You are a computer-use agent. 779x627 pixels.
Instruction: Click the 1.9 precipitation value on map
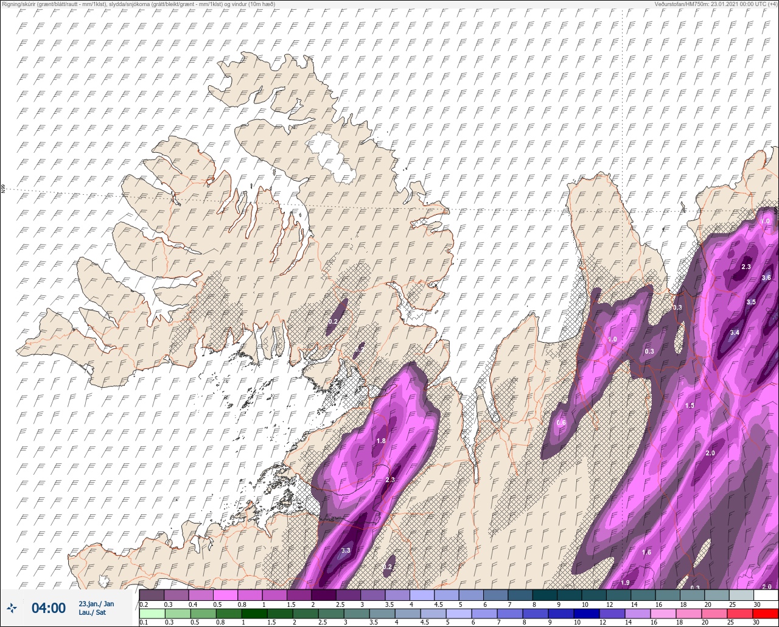[x=625, y=583]
